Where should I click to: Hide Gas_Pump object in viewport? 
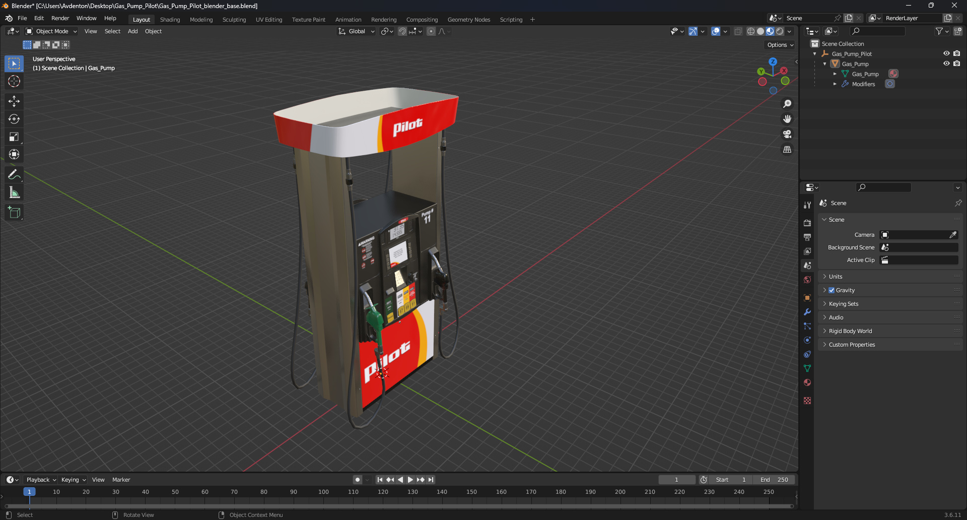pos(946,63)
